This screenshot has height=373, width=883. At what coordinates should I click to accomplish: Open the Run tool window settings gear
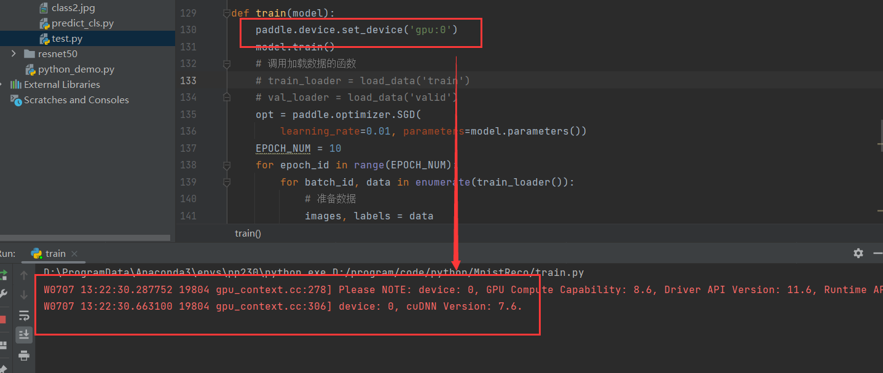coord(858,253)
